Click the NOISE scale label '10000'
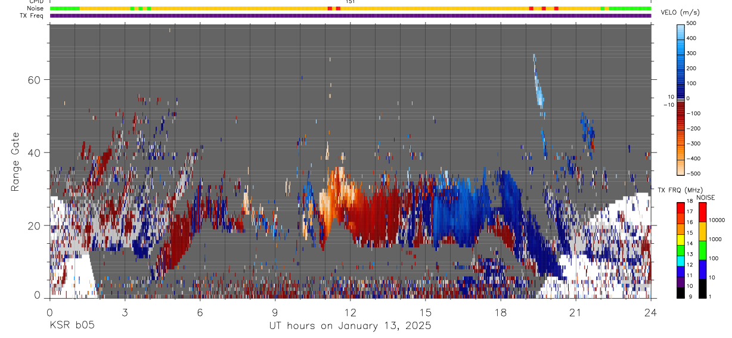Viewport: 732px width, 338px height. point(717,220)
